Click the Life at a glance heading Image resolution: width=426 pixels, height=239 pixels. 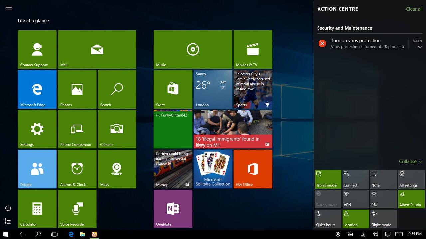click(33, 21)
